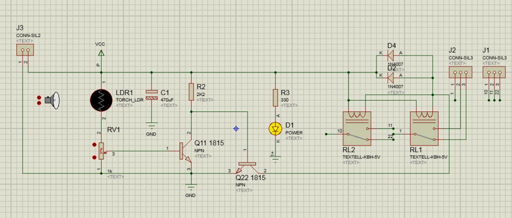Click the 1N4007 label below D2
Viewport: 512px width, 218px height.
(395, 86)
